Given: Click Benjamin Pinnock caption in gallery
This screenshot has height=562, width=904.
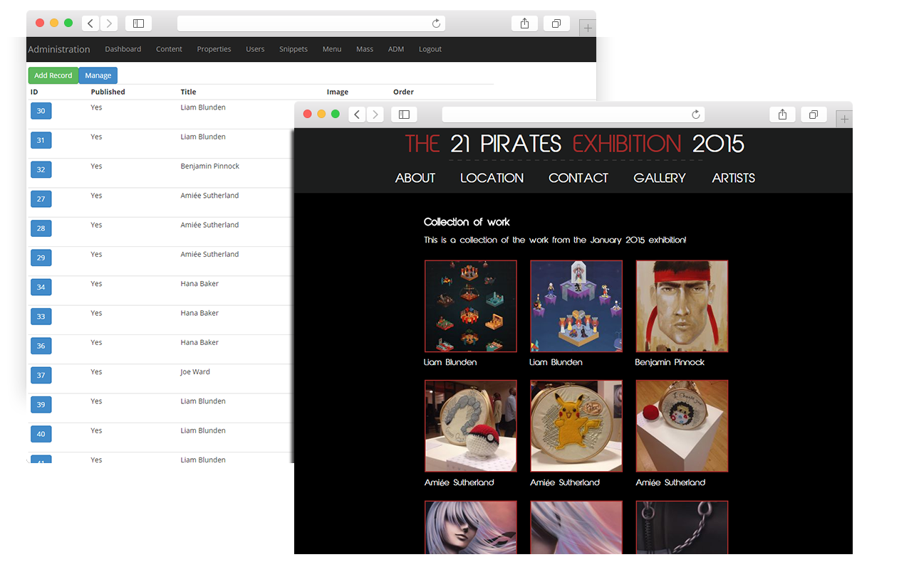Looking at the screenshot, I should pyautogui.click(x=670, y=362).
